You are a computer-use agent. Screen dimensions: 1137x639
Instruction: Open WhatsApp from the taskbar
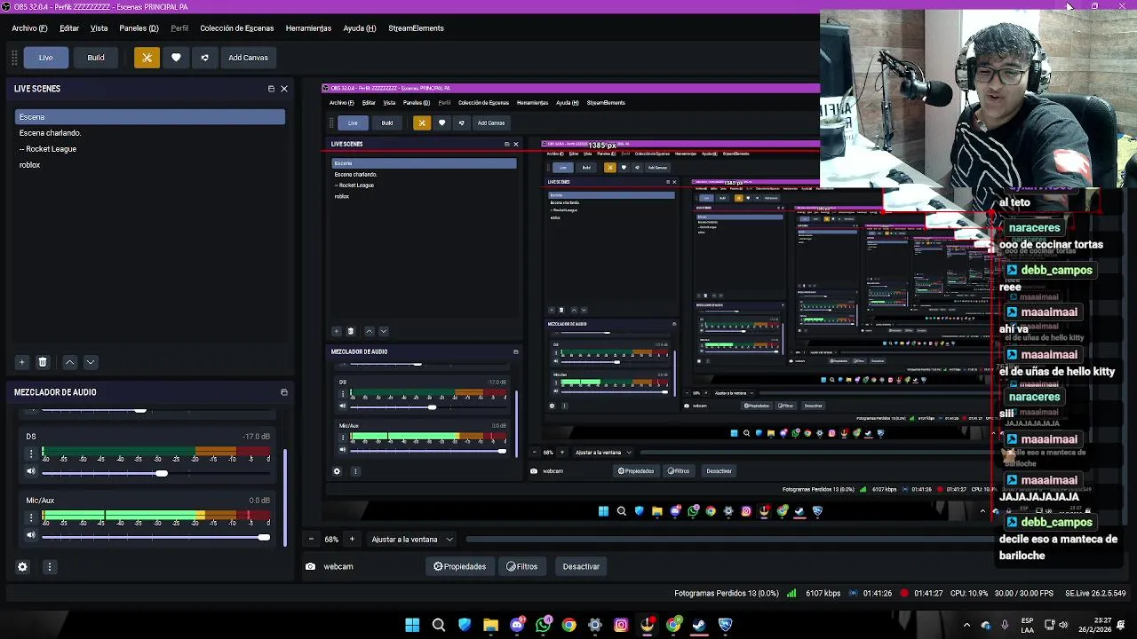(543, 625)
